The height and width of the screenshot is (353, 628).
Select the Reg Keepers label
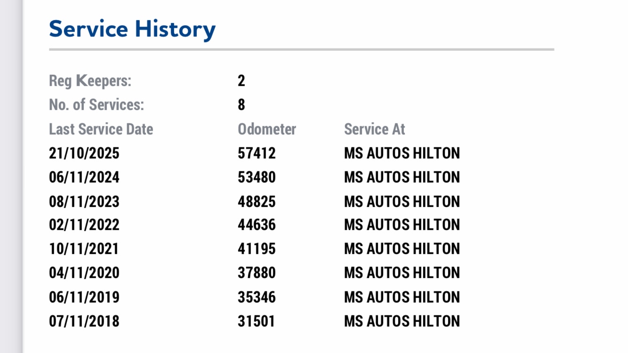pos(90,81)
